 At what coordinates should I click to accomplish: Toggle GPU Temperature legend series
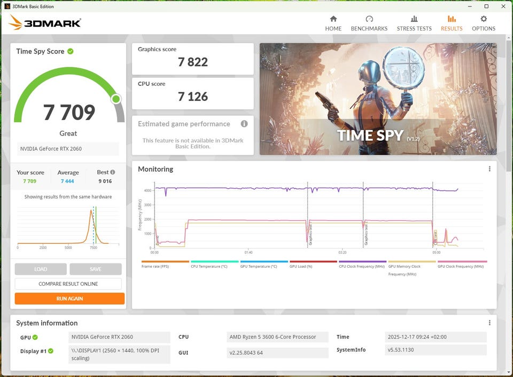(x=264, y=264)
